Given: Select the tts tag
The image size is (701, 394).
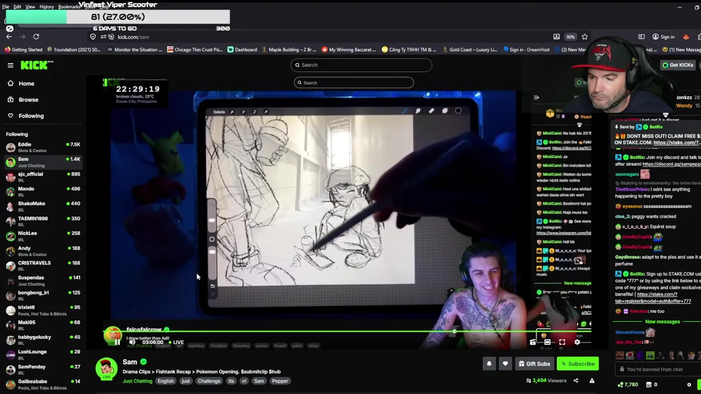Looking at the screenshot, I should point(231,381).
